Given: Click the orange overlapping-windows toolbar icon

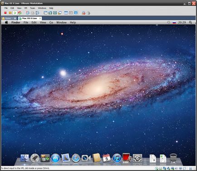Looking at the screenshot, I should [x=60, y=13].
